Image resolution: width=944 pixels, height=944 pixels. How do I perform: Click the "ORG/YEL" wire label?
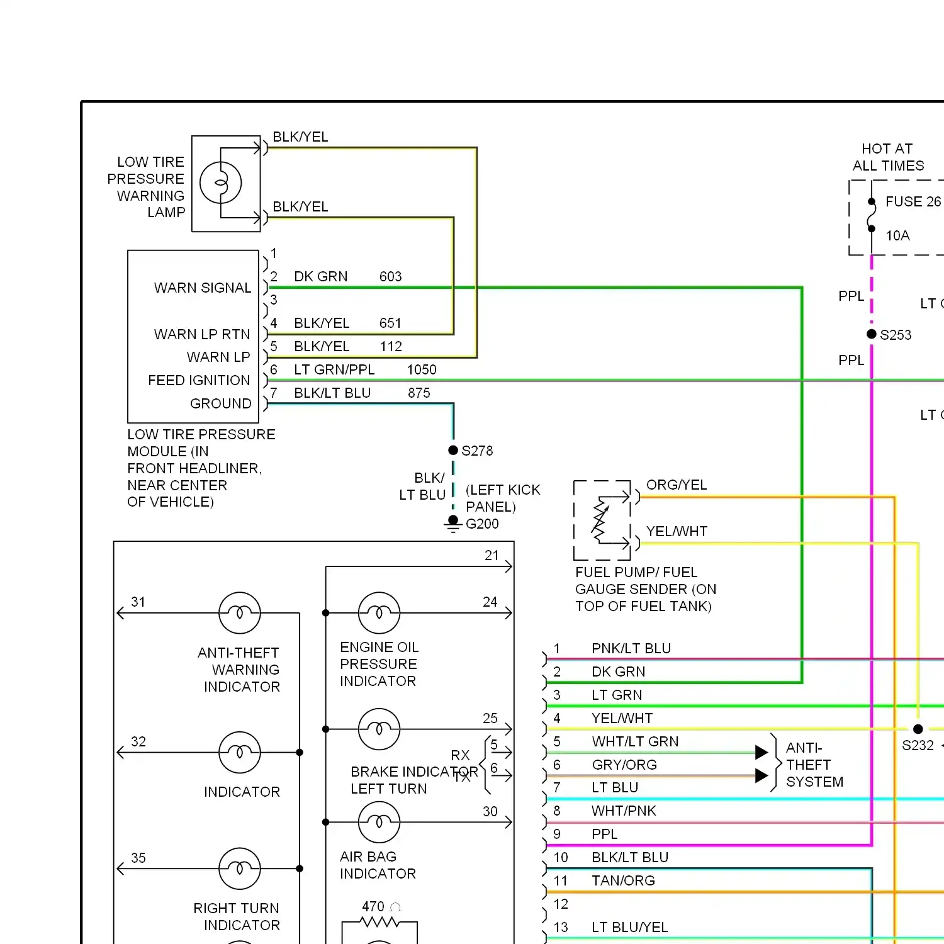tap(677, 485)
